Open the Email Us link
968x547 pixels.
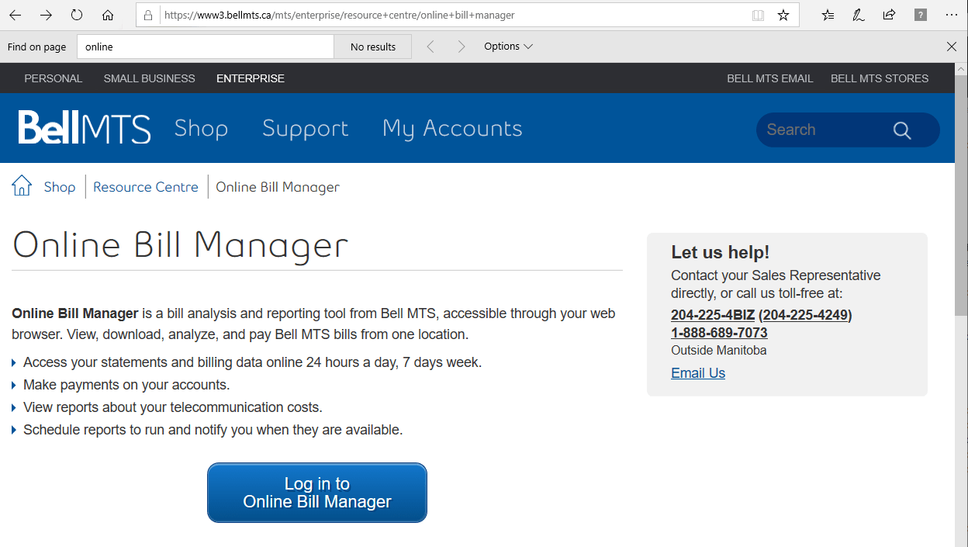pyautogui.click(x=697, y=372)
